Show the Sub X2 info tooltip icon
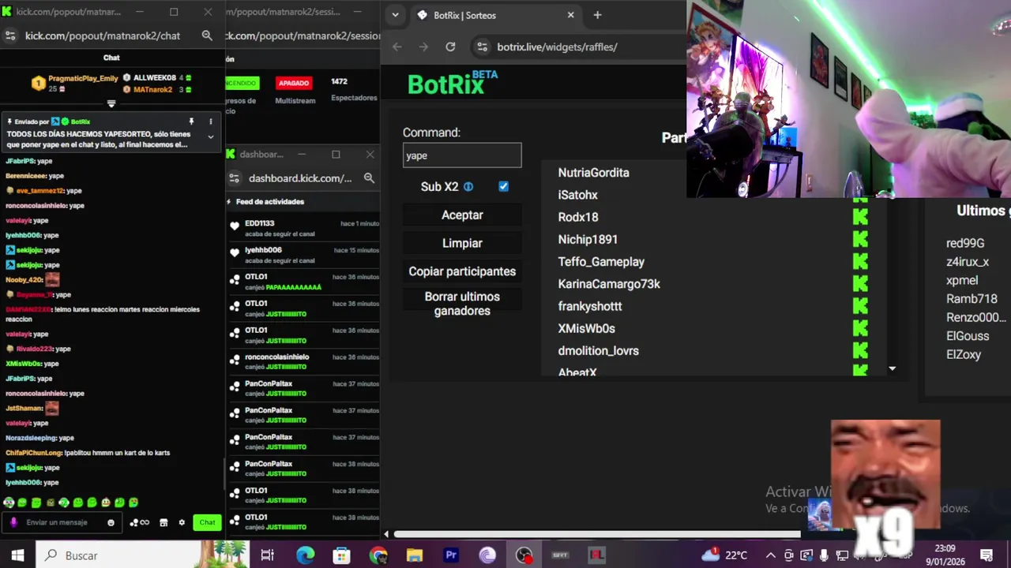This screenshot has height=568, width=1011. coord(468,187)
